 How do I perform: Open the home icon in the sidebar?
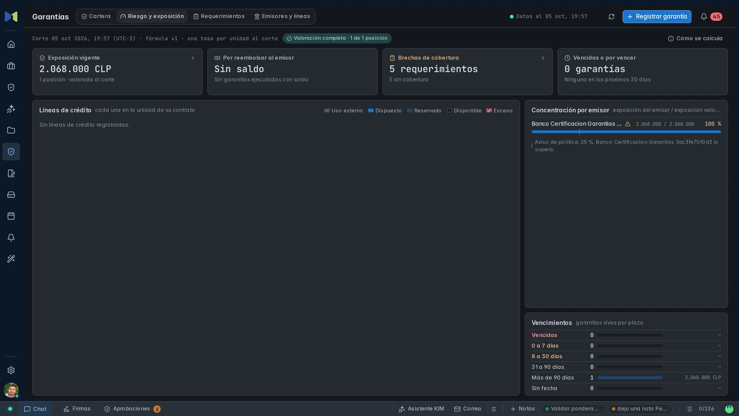tap(11, 44)
